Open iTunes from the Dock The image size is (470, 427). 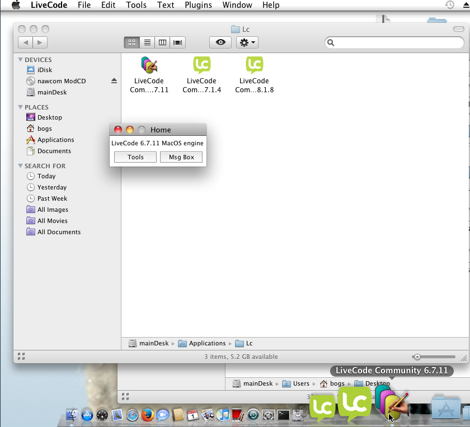coord(223,415)
